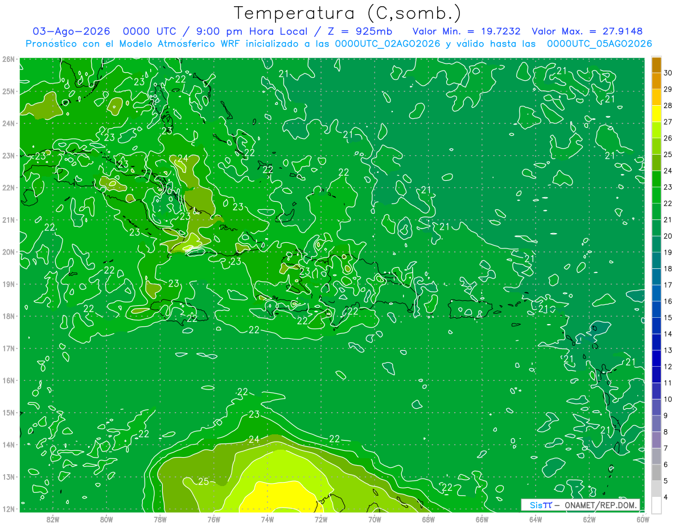The width and height of the screenshot is (683, 527).
Task: Click the '66W' longitude axis label
Action: (x=482, y=518)
